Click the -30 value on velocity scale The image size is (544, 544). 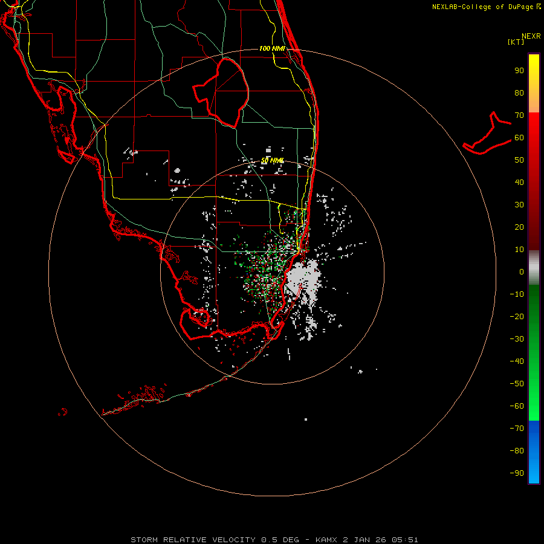coord(517,339)
